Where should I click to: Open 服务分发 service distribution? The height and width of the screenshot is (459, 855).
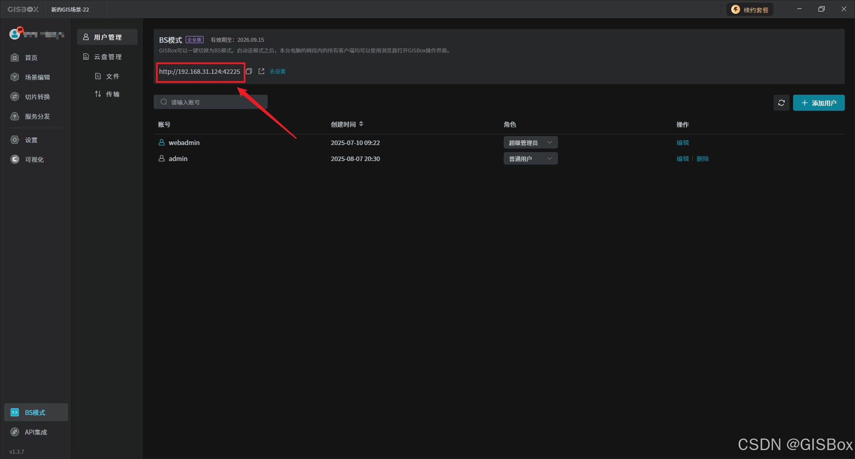(36, 117)
